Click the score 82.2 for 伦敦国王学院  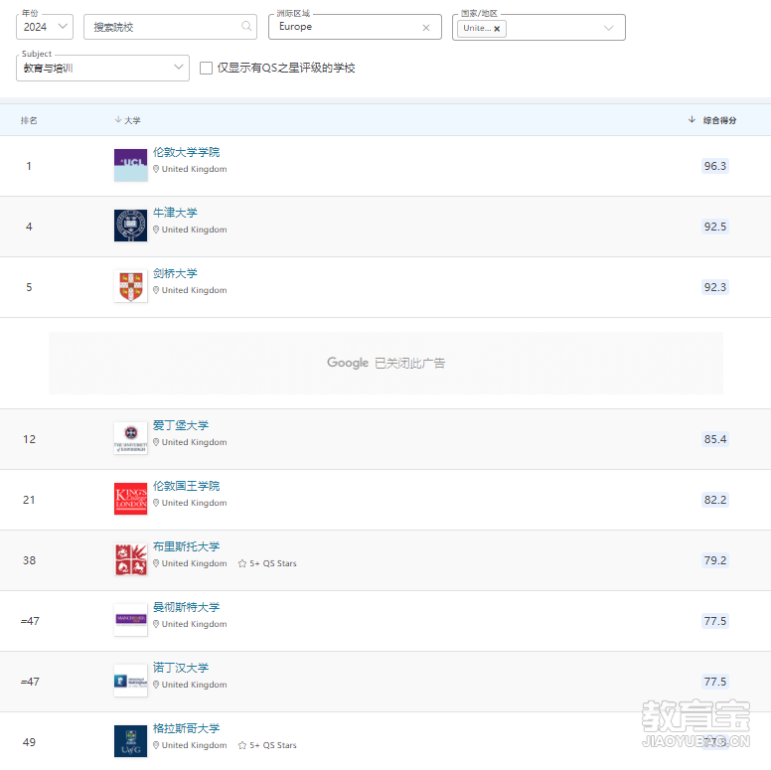(x=715, y=500)
